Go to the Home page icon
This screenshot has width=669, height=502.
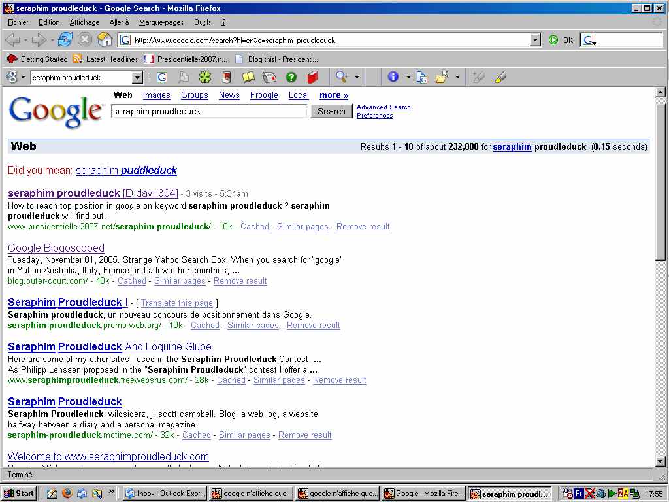pos(105,40)
